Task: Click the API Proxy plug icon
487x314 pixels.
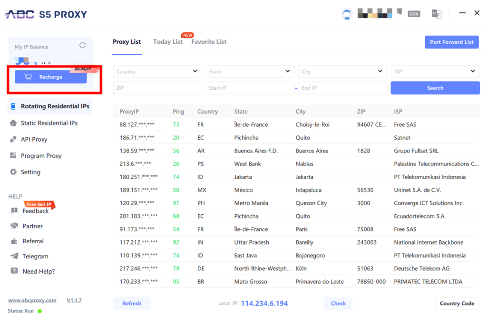Action: [x=13, y=139]
